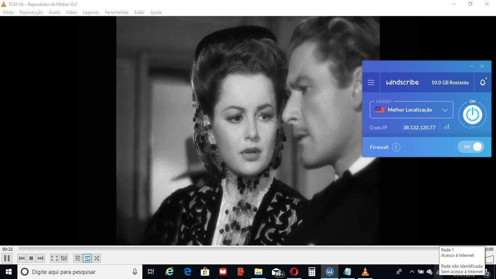This screenshot has height=279, width=496.
Task: Activate microphone voice search
Action: click(x=134, y=272)
